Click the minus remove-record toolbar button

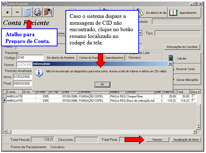[x=17, y=12]
